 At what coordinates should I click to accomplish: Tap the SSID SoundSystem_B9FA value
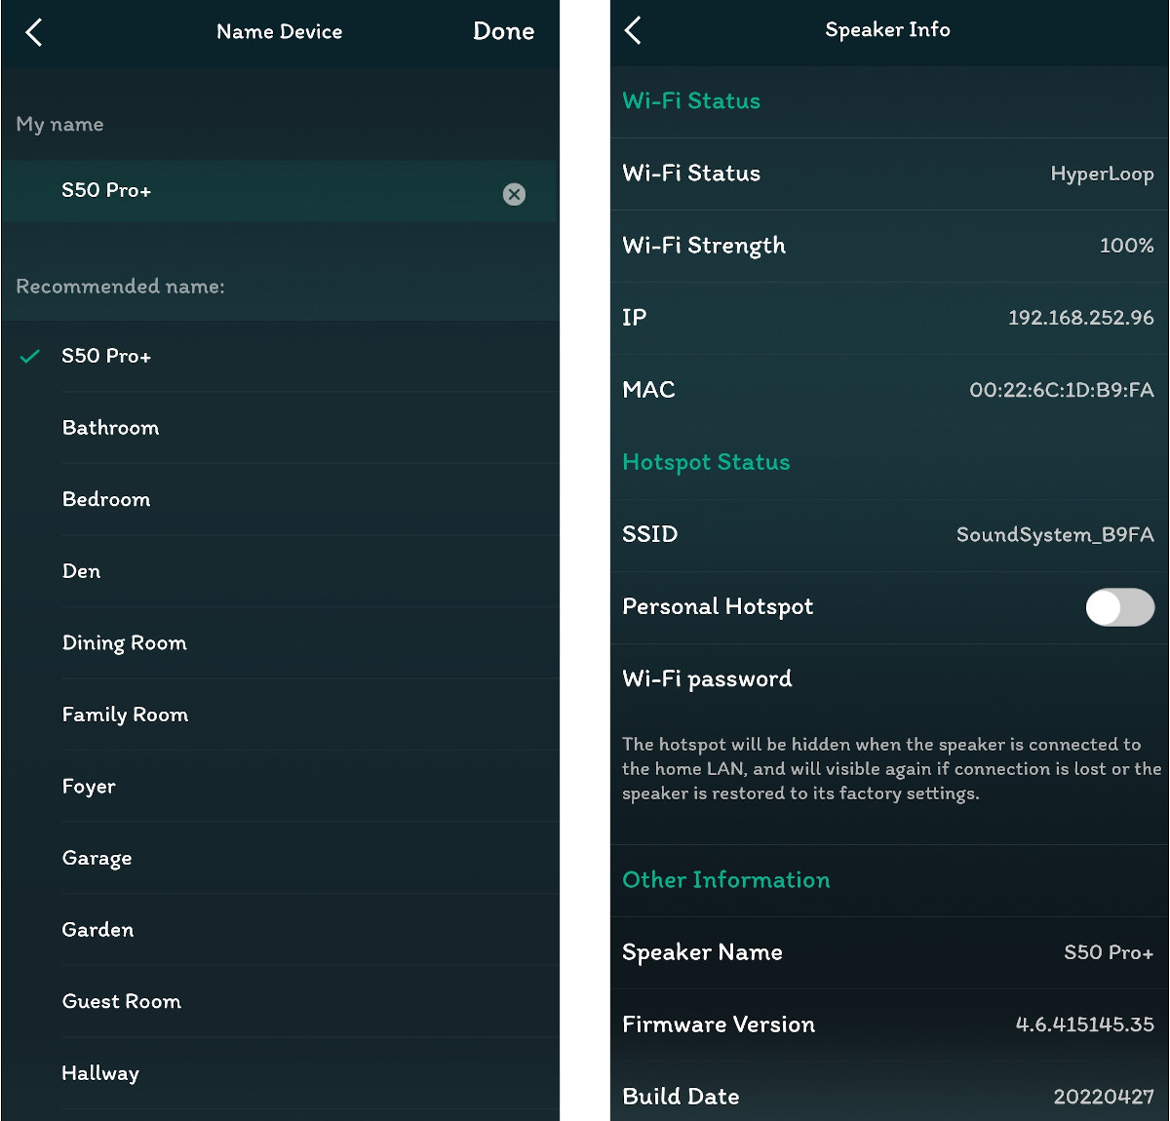1055,534
